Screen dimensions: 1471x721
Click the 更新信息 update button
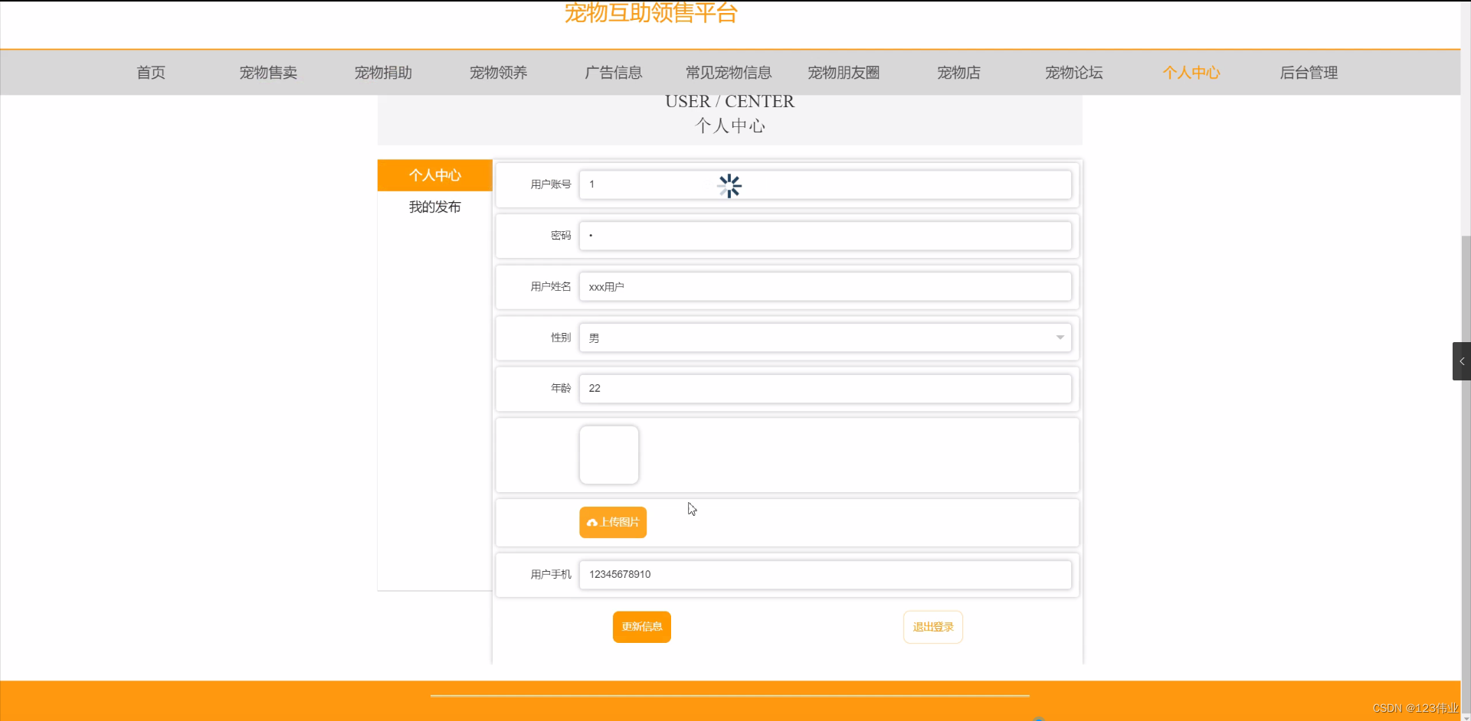(x=641, y=626)
